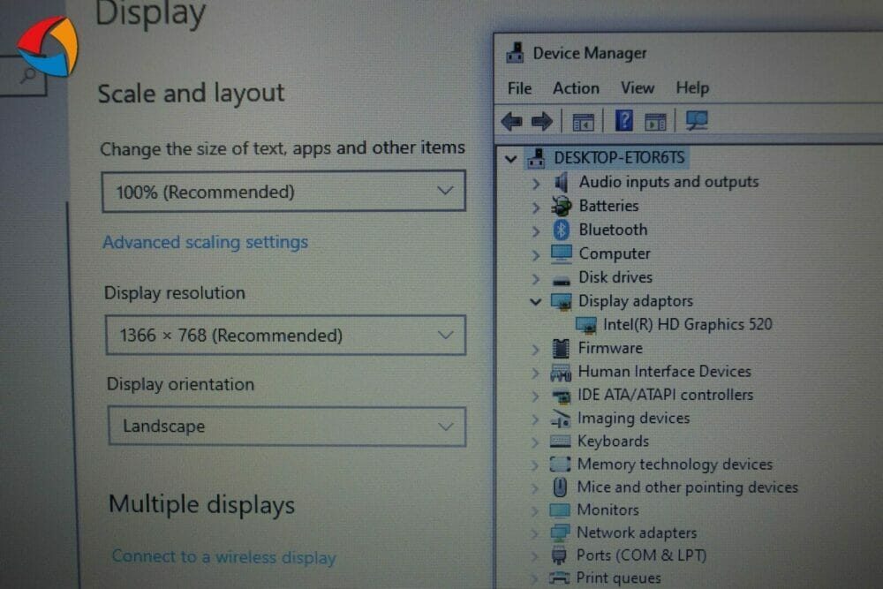Select the DESKTOP-ETOR6TS root label
This screenshot has height=589, width=883.
620,158
